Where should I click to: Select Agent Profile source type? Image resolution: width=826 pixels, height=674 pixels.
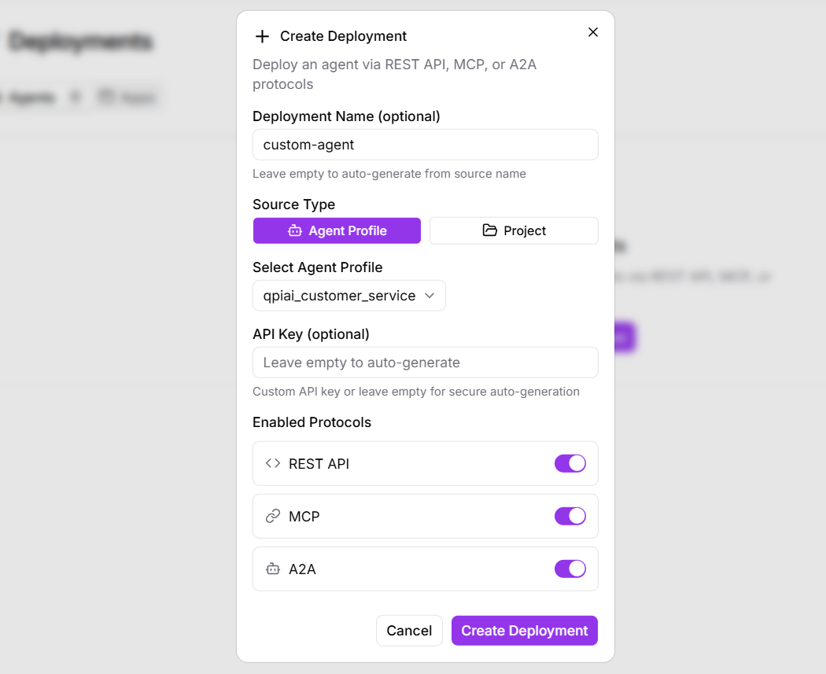(337, 230)
